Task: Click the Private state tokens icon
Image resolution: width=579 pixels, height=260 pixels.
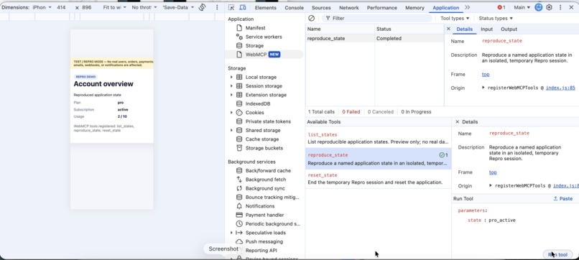Action: point(239,121)
